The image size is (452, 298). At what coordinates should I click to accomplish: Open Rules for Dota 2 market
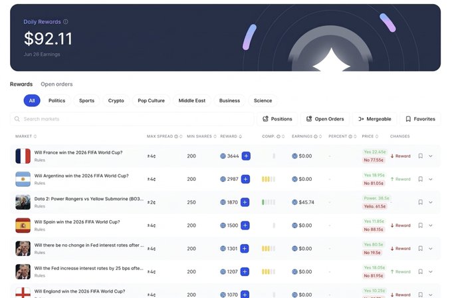pyautogui.click(x=39, y=206)
